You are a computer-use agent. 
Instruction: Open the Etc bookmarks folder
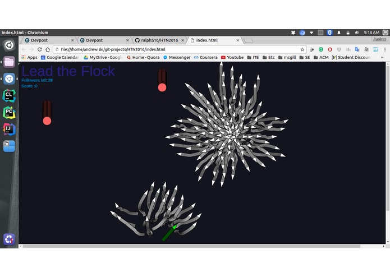coord(269,57)
